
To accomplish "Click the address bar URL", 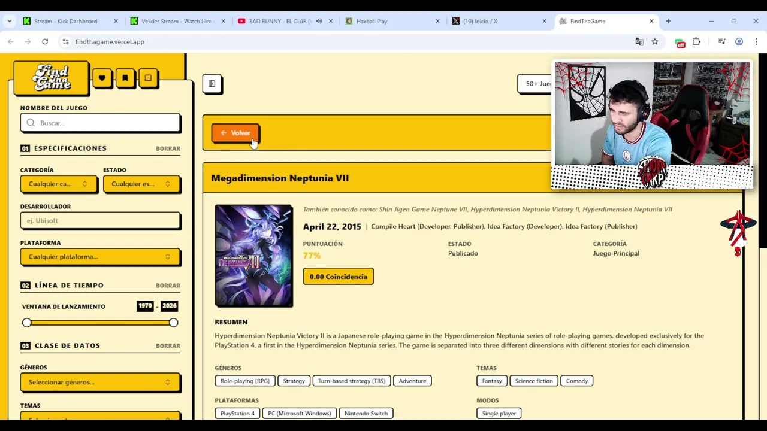I will [x=110, y=41].
